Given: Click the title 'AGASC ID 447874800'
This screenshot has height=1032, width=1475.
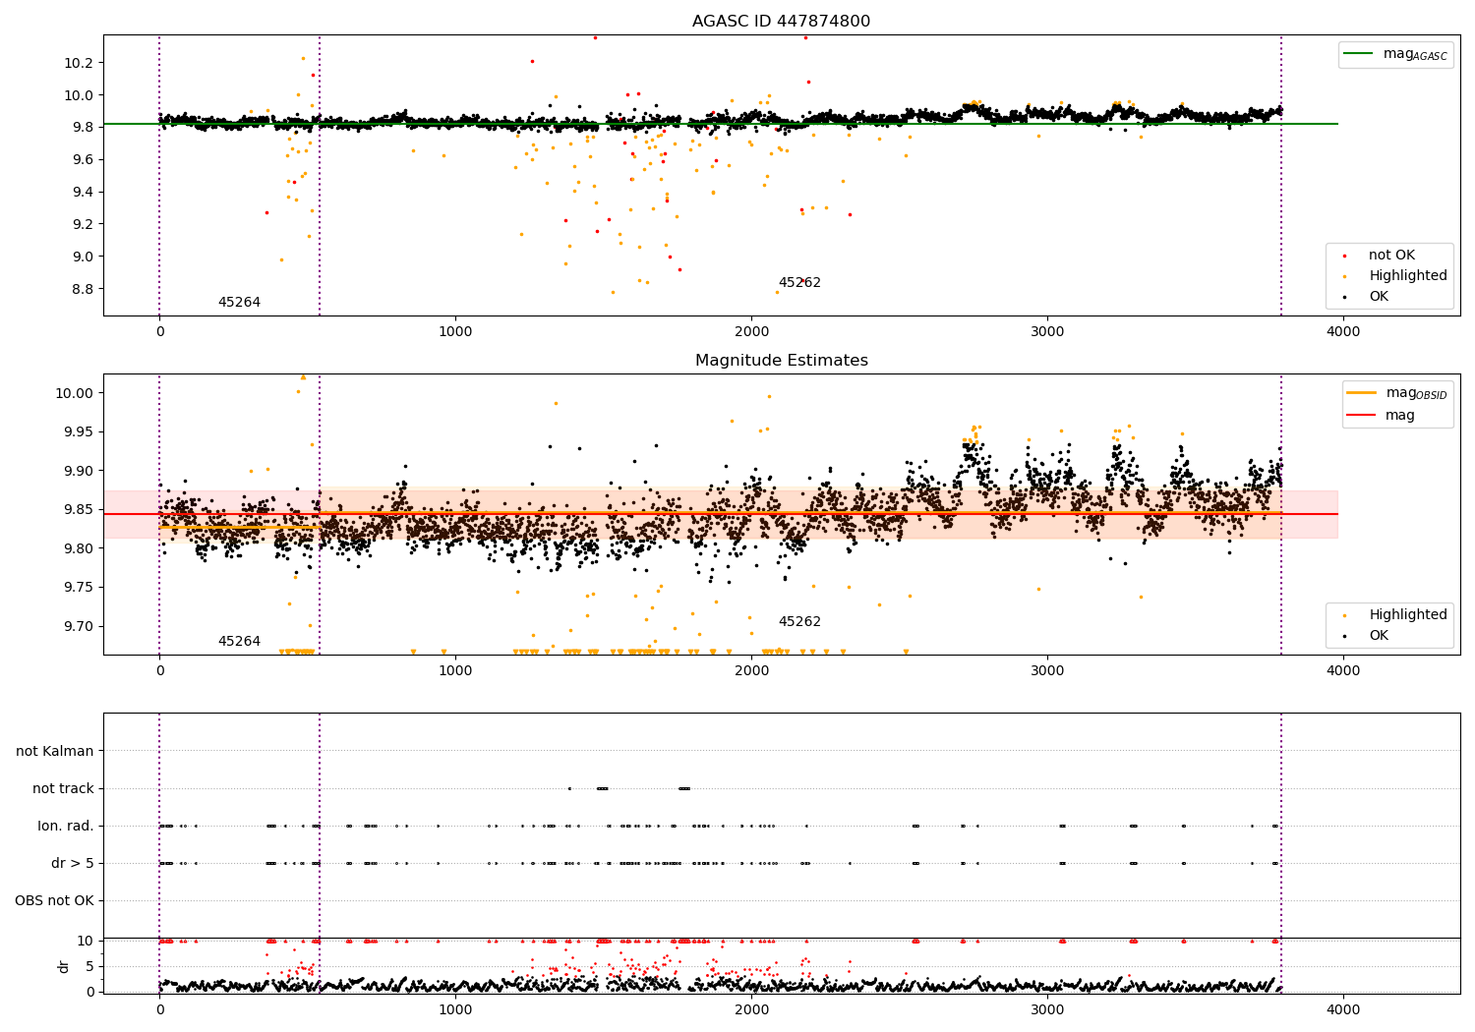Looking at the screenshot, I should (781, 22).
